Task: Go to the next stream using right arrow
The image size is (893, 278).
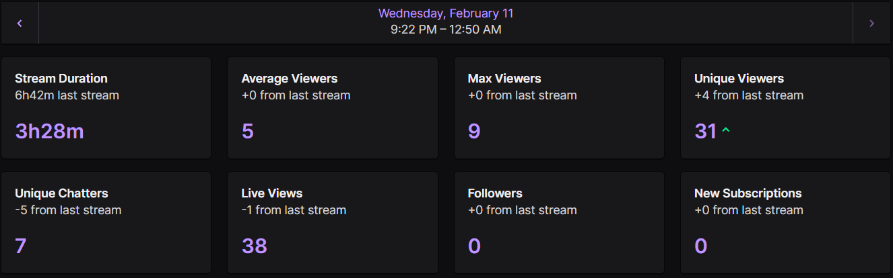Action: (x=872, y=24)
